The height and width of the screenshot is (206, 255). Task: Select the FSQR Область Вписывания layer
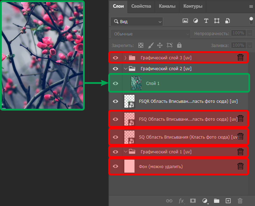pos(188,101)
